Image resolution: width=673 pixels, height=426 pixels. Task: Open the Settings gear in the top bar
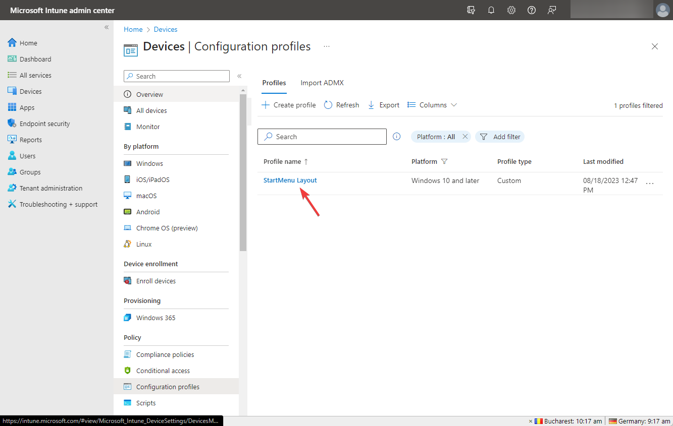[511, 10]
